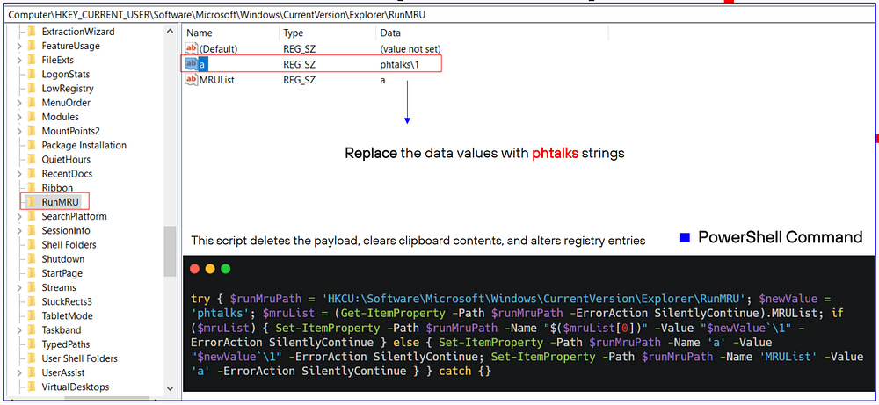
Task: Expand the FileExts key
Action: coord(19,60)
